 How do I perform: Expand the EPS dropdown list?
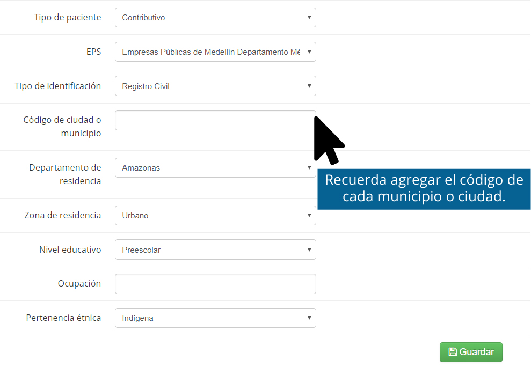coord(215,52)
